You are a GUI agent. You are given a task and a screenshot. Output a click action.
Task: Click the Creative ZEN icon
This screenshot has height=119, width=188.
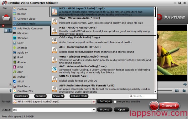pyautogui.click(x=15, y=91)
